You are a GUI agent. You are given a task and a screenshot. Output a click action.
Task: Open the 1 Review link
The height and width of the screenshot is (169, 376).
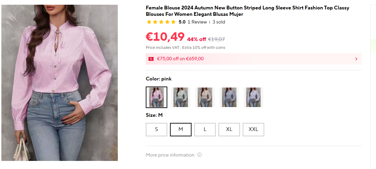point(197,22)
